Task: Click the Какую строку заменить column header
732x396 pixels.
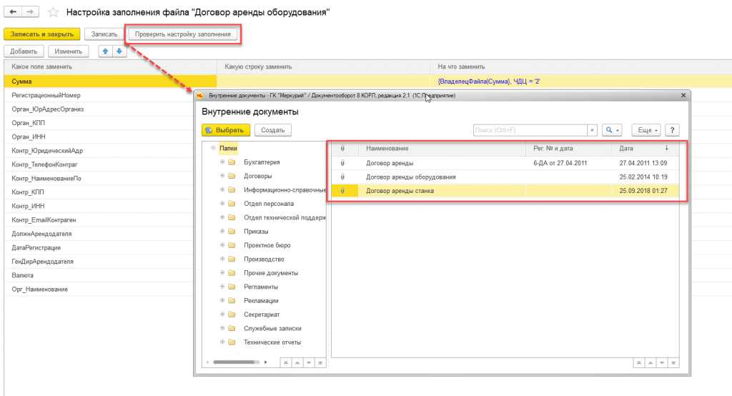Action: 324,66
